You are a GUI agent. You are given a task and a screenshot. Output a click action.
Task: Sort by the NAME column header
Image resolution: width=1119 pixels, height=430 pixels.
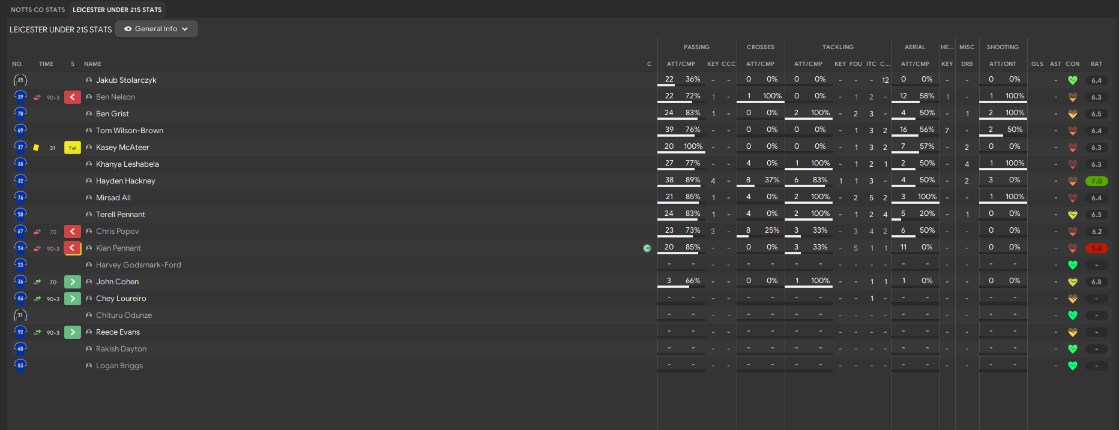point(92,64)
